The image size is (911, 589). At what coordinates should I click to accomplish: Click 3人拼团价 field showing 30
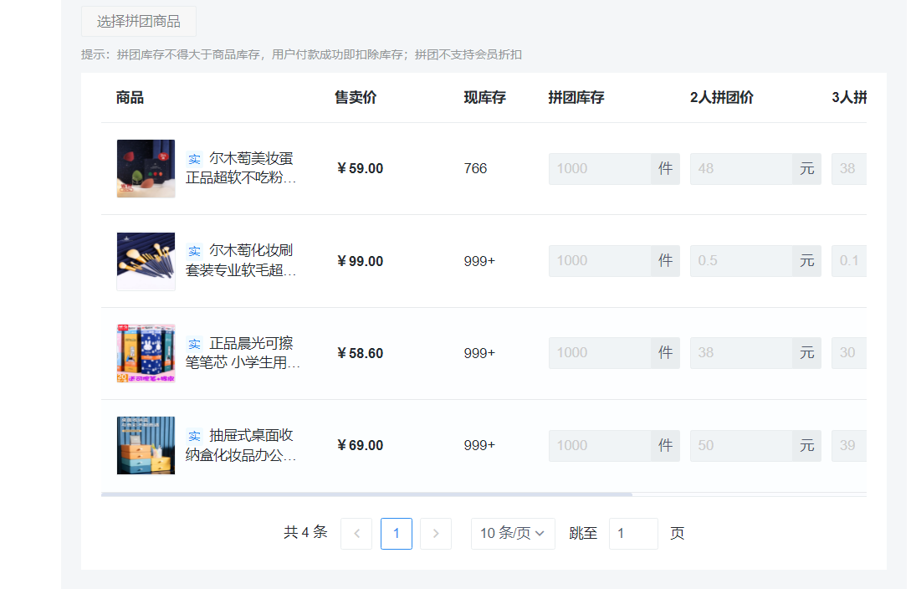(x=849, y=352)
